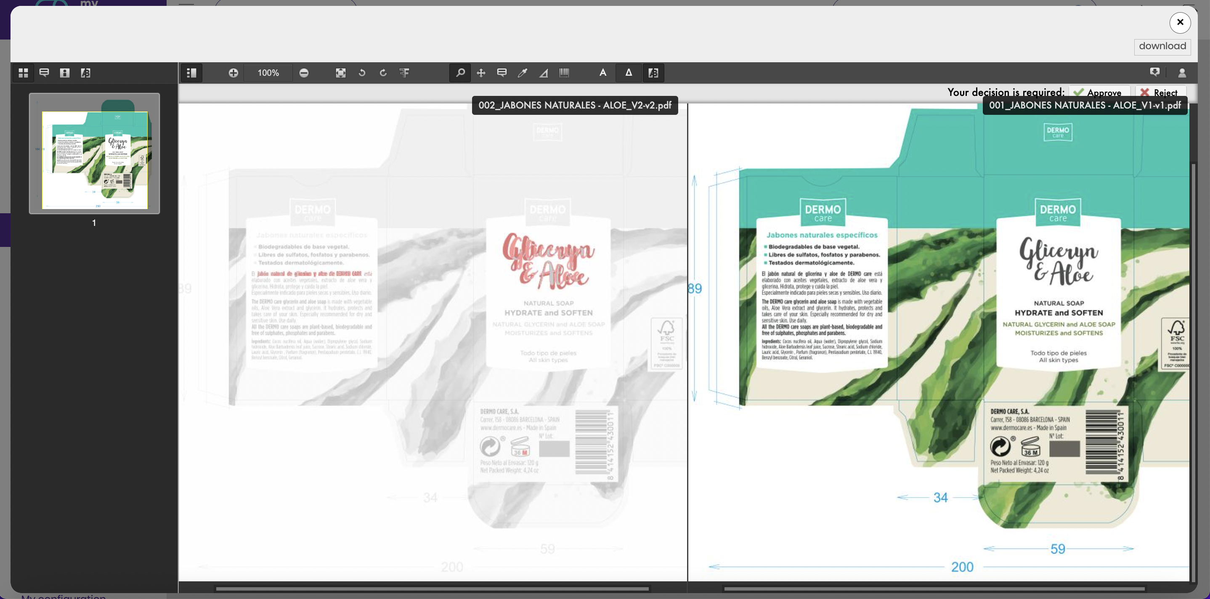Viewport: 1210px width, 599px height.
Task: Click the zoom in plus icon
Action: tap(233, 73)
